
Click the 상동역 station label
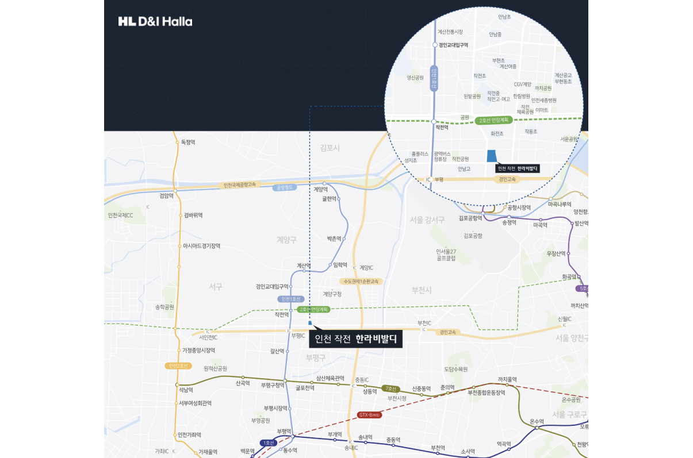369,391
